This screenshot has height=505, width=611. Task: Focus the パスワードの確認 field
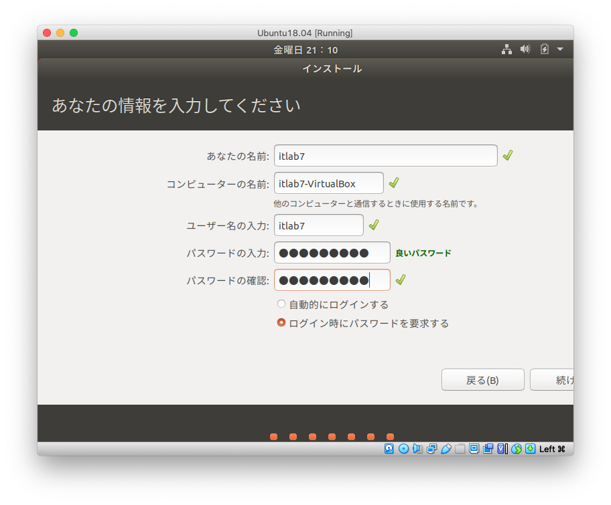click(332, 280)
